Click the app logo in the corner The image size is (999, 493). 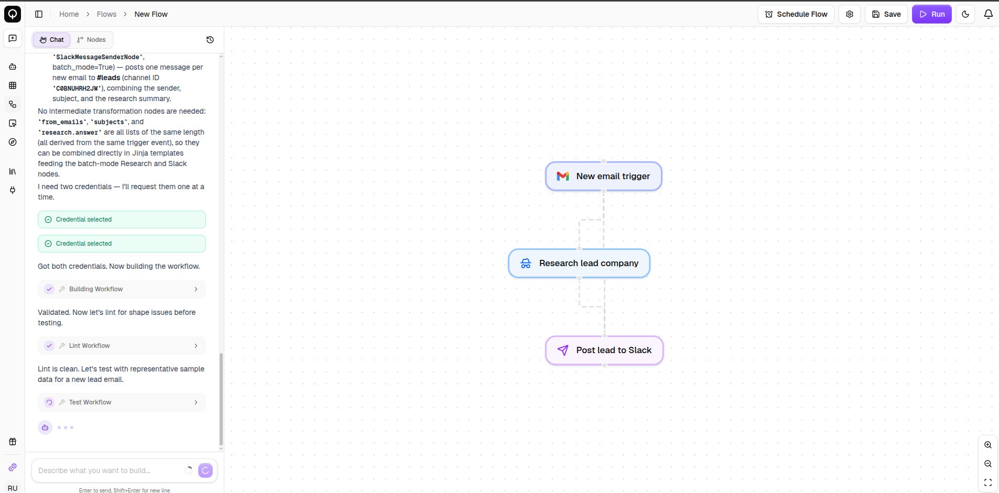(x=13, y=14)
